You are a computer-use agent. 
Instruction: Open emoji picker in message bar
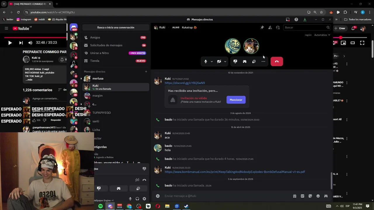coord(318,196)
